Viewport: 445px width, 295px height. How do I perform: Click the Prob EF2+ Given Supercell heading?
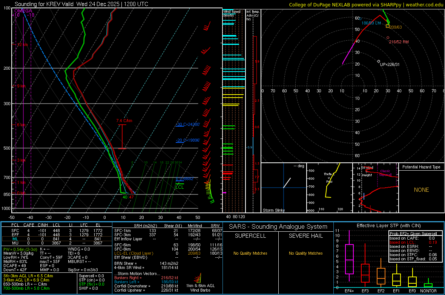pos(413,234)
